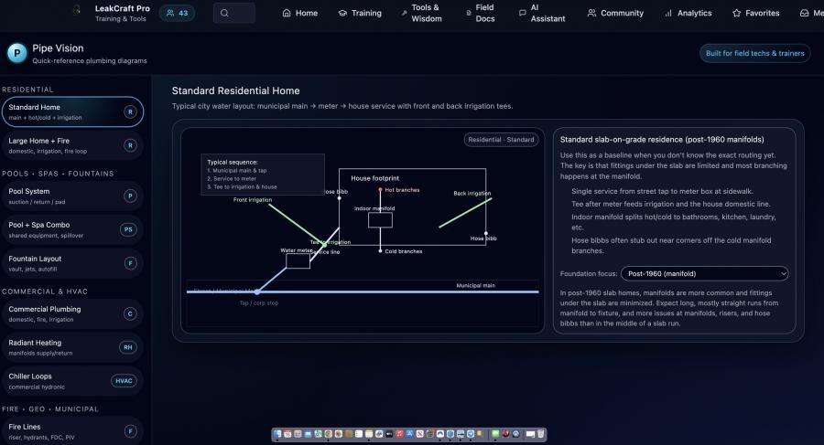824x445 pixels.
Task: Click the LeakCraft Pro logo icon
Action: click(x=77, y=12)
